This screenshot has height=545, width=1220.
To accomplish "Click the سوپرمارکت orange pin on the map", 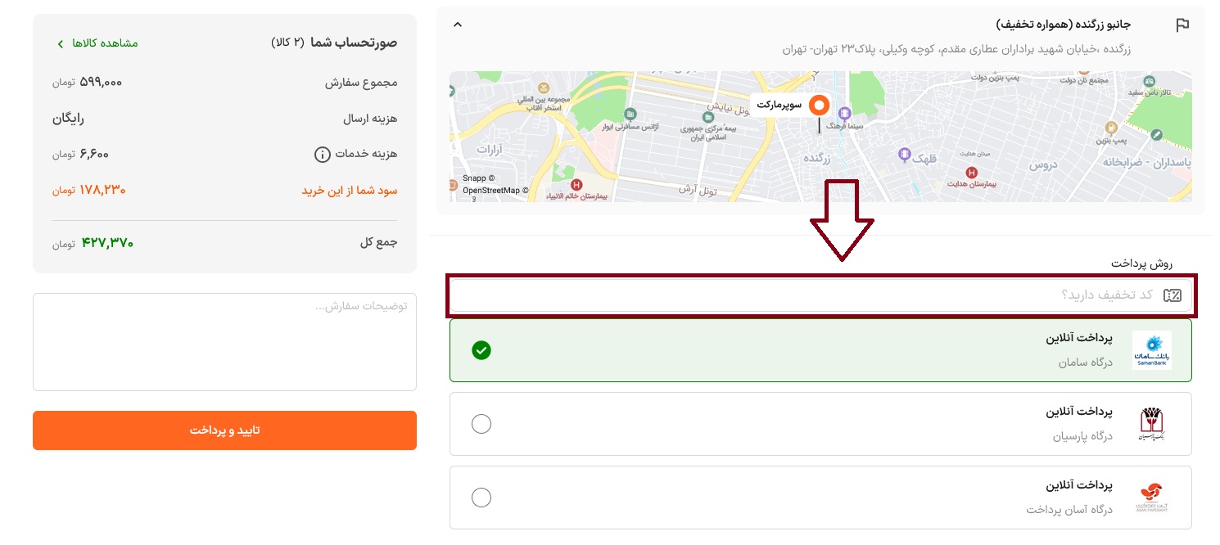I will point(819,105).
